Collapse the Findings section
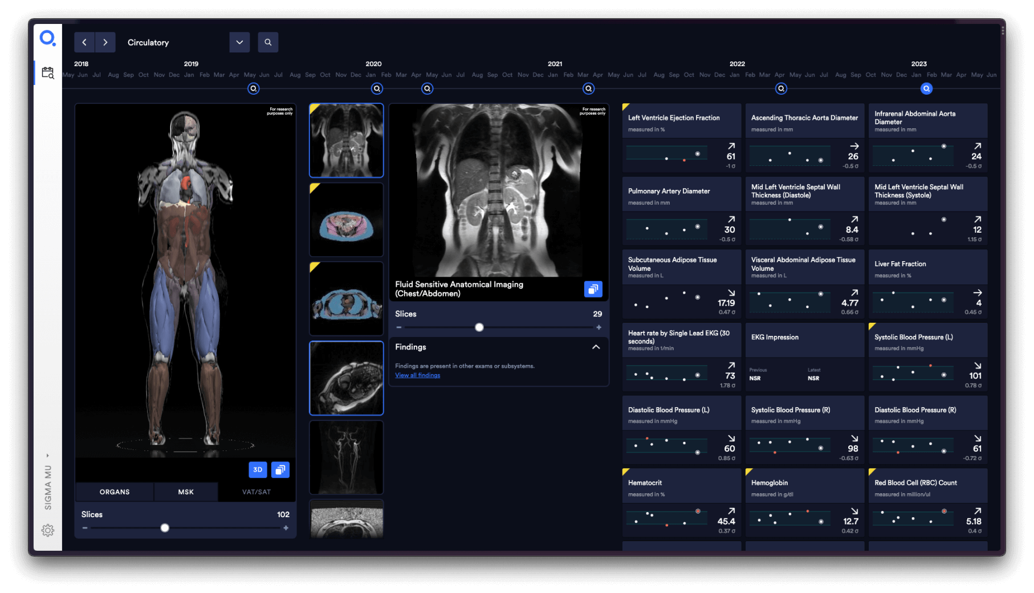 tap(596, 347)
